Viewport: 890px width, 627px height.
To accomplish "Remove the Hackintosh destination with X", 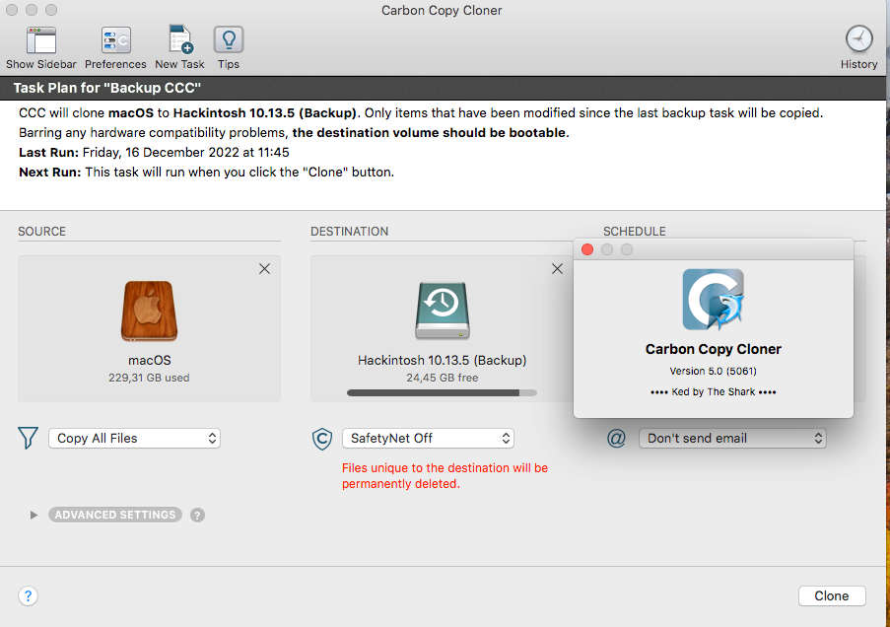I will (558, 268).
